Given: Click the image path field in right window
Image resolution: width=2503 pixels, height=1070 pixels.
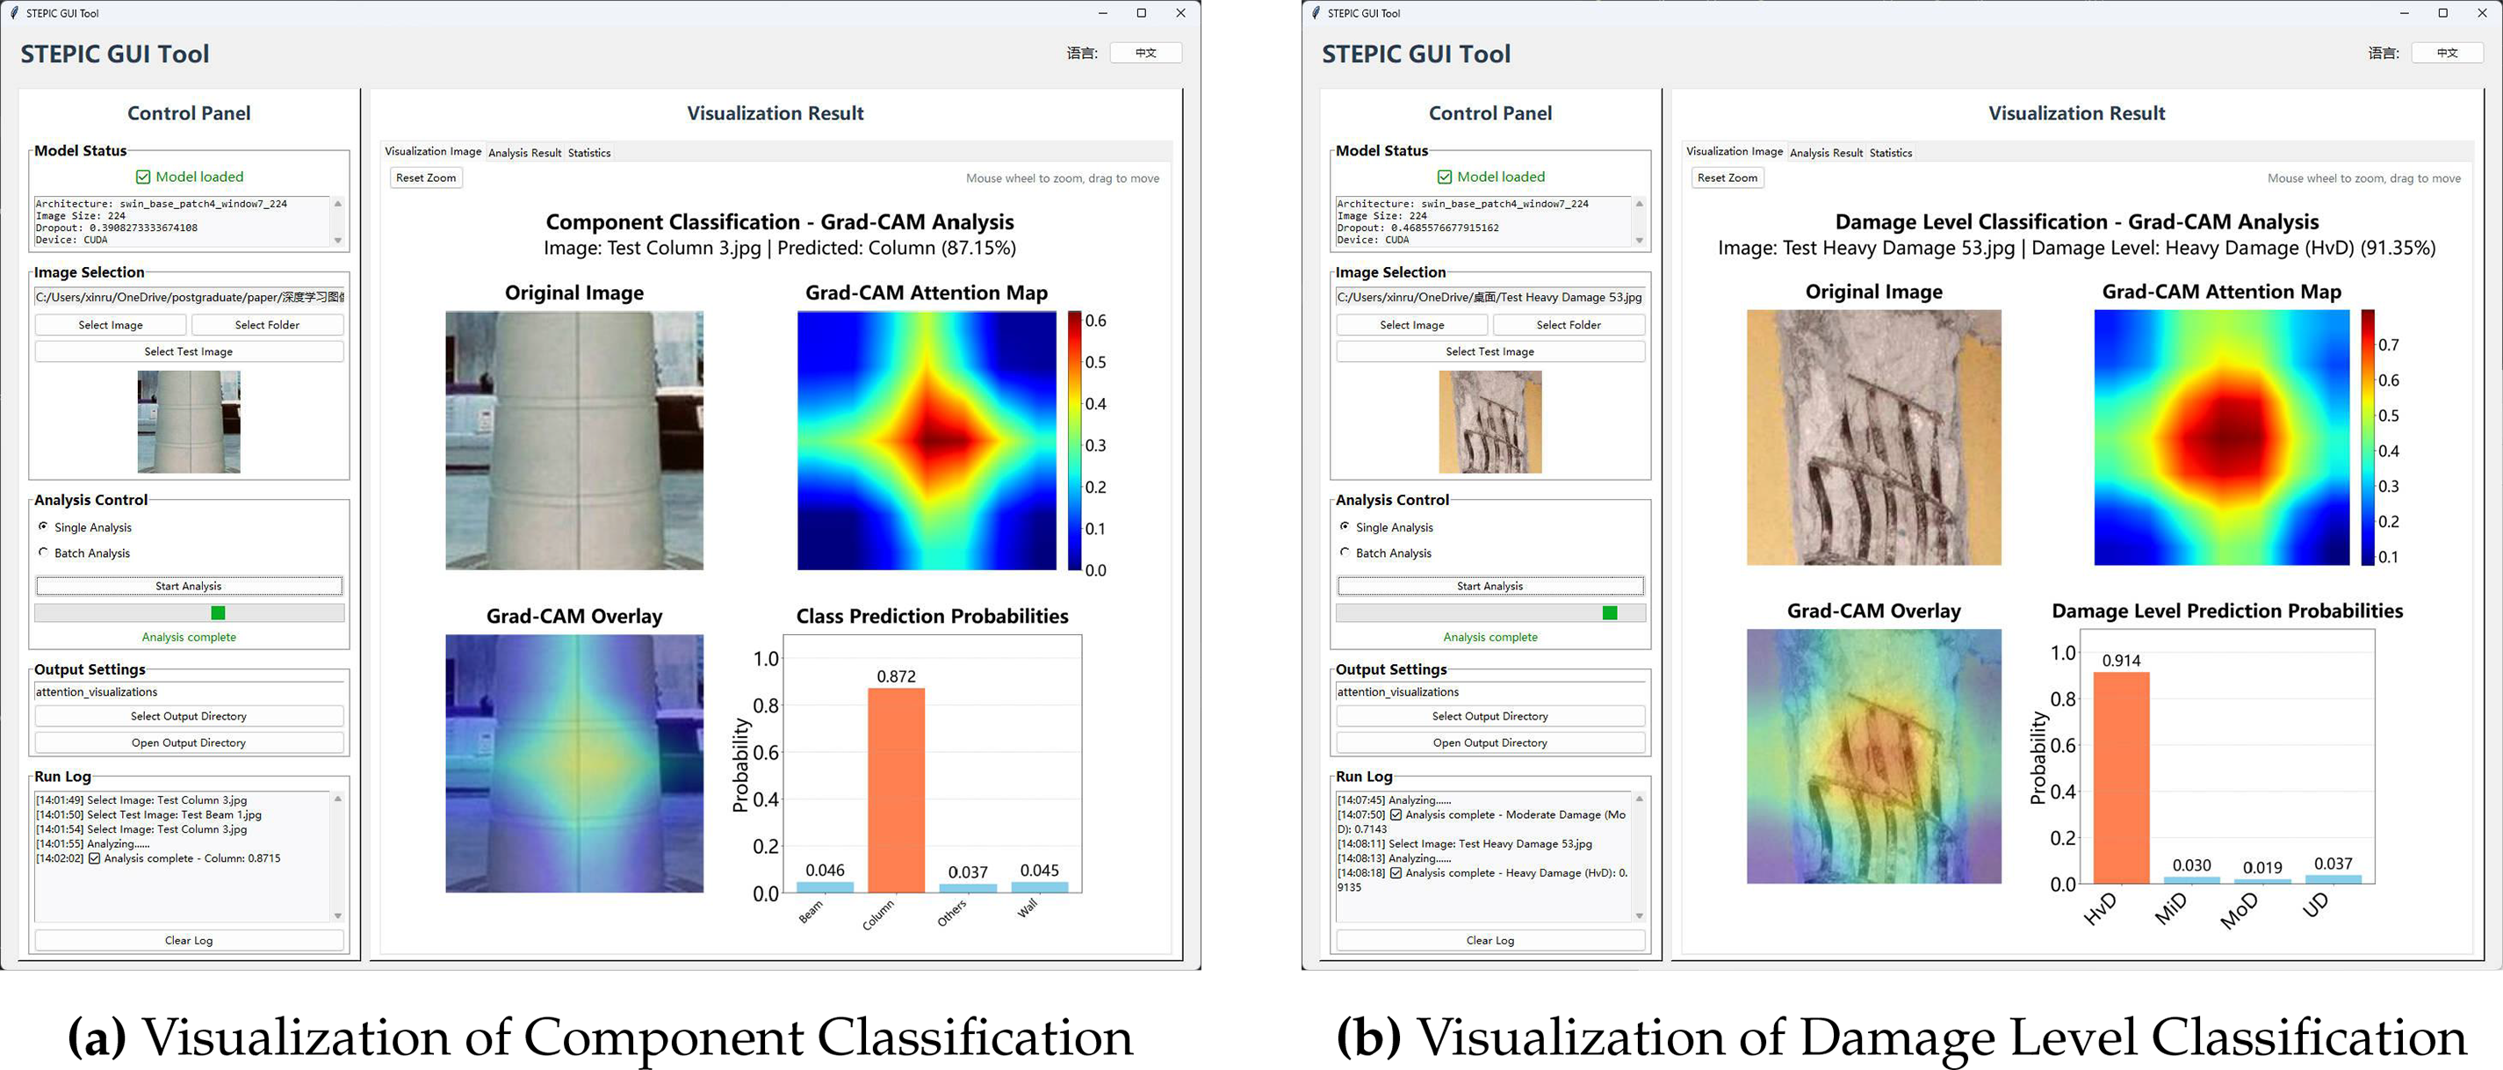Looking at the screenshot, I should click(x=1489, y=298).
